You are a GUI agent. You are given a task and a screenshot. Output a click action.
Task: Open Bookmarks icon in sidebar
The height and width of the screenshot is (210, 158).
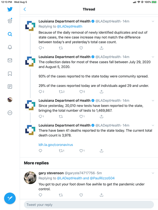[10, 73]
